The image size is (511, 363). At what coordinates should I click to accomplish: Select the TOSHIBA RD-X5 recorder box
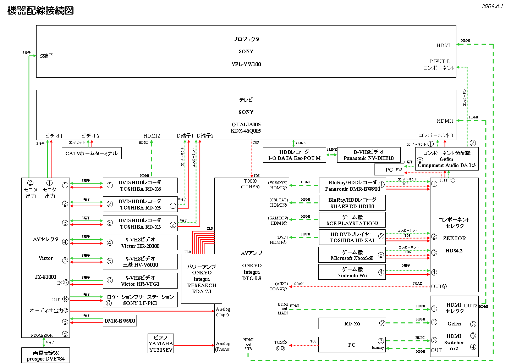point(140,205)
